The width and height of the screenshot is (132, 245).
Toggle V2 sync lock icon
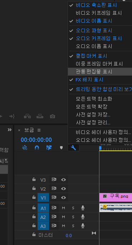[54, 188]
